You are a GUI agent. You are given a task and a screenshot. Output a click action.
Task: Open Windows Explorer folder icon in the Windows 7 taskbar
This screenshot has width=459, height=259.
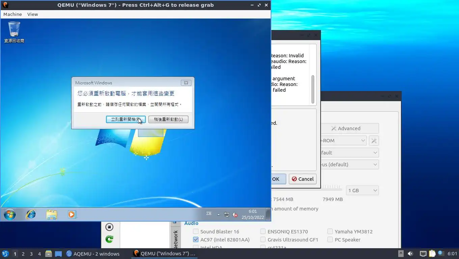[52, 214]
